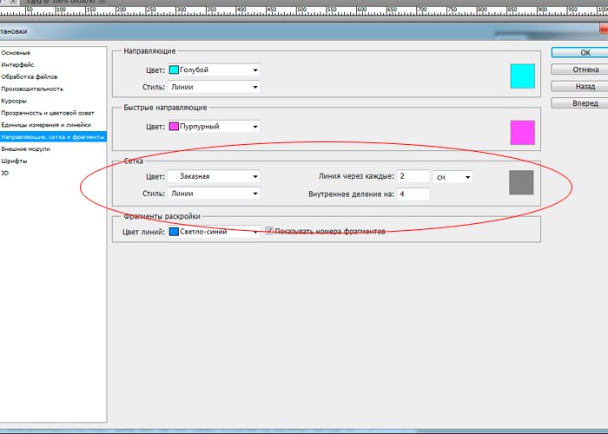Click the Линия через каждые input field
Viewport: 608px width, 434px height.
pyautogui.click(x=414, y=177)
